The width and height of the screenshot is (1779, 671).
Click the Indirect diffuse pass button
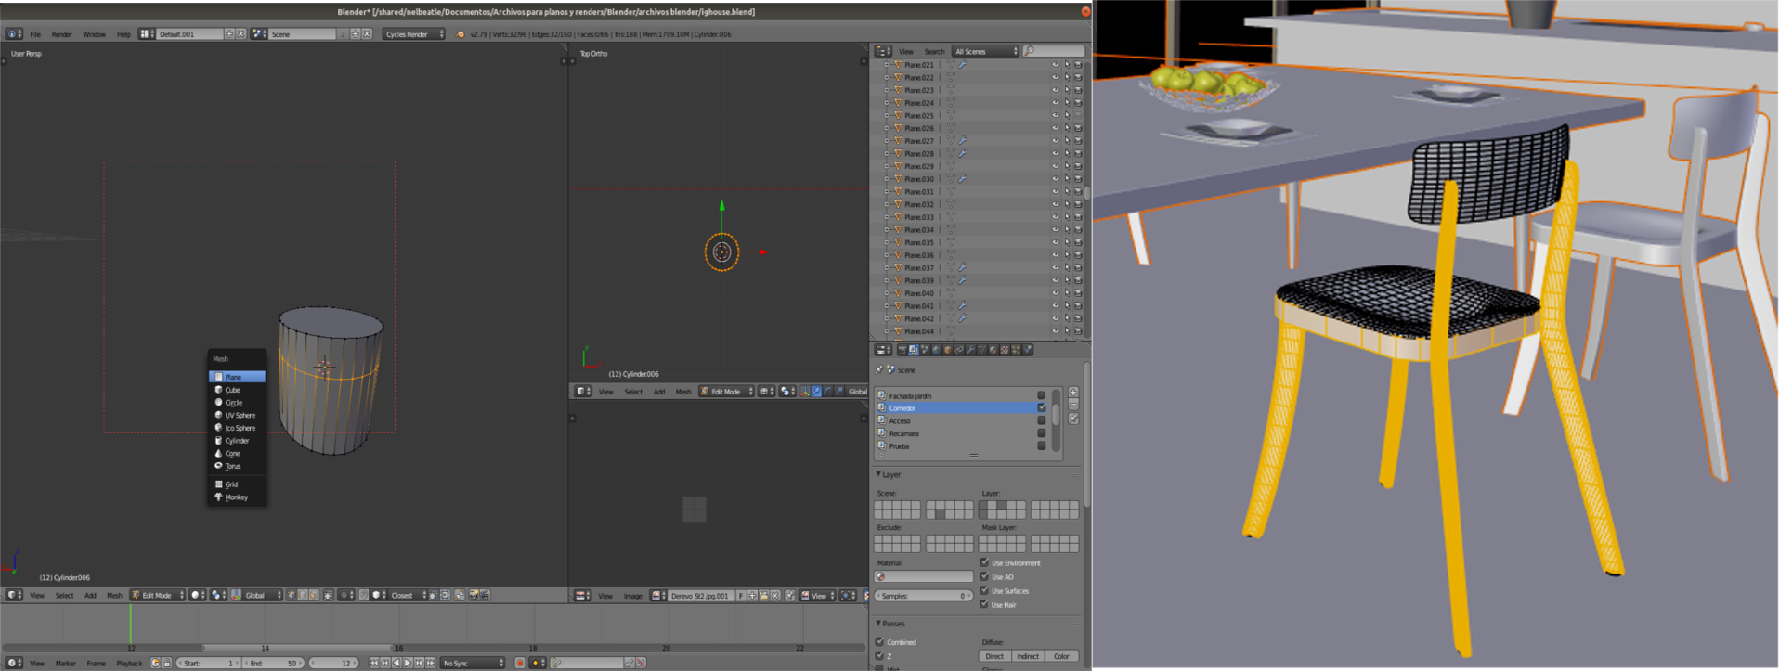tap(1027, 656)
